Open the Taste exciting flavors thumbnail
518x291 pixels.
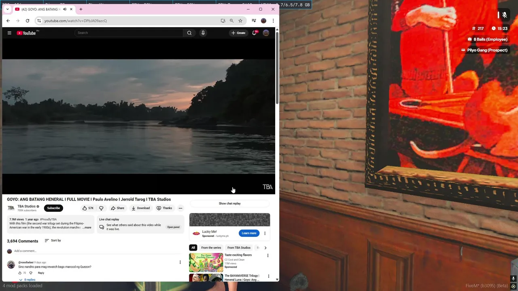coord(206,262)
